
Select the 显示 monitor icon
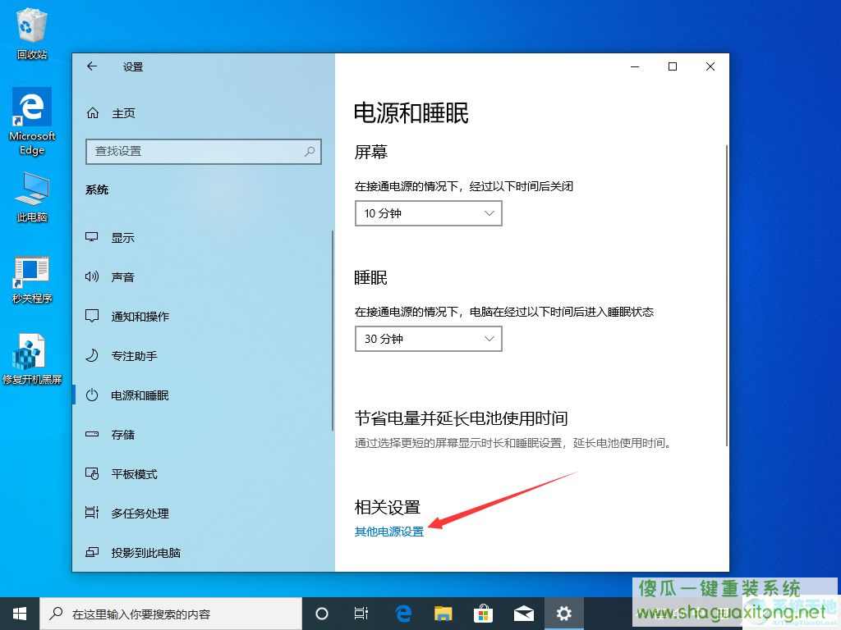(92, 237)
